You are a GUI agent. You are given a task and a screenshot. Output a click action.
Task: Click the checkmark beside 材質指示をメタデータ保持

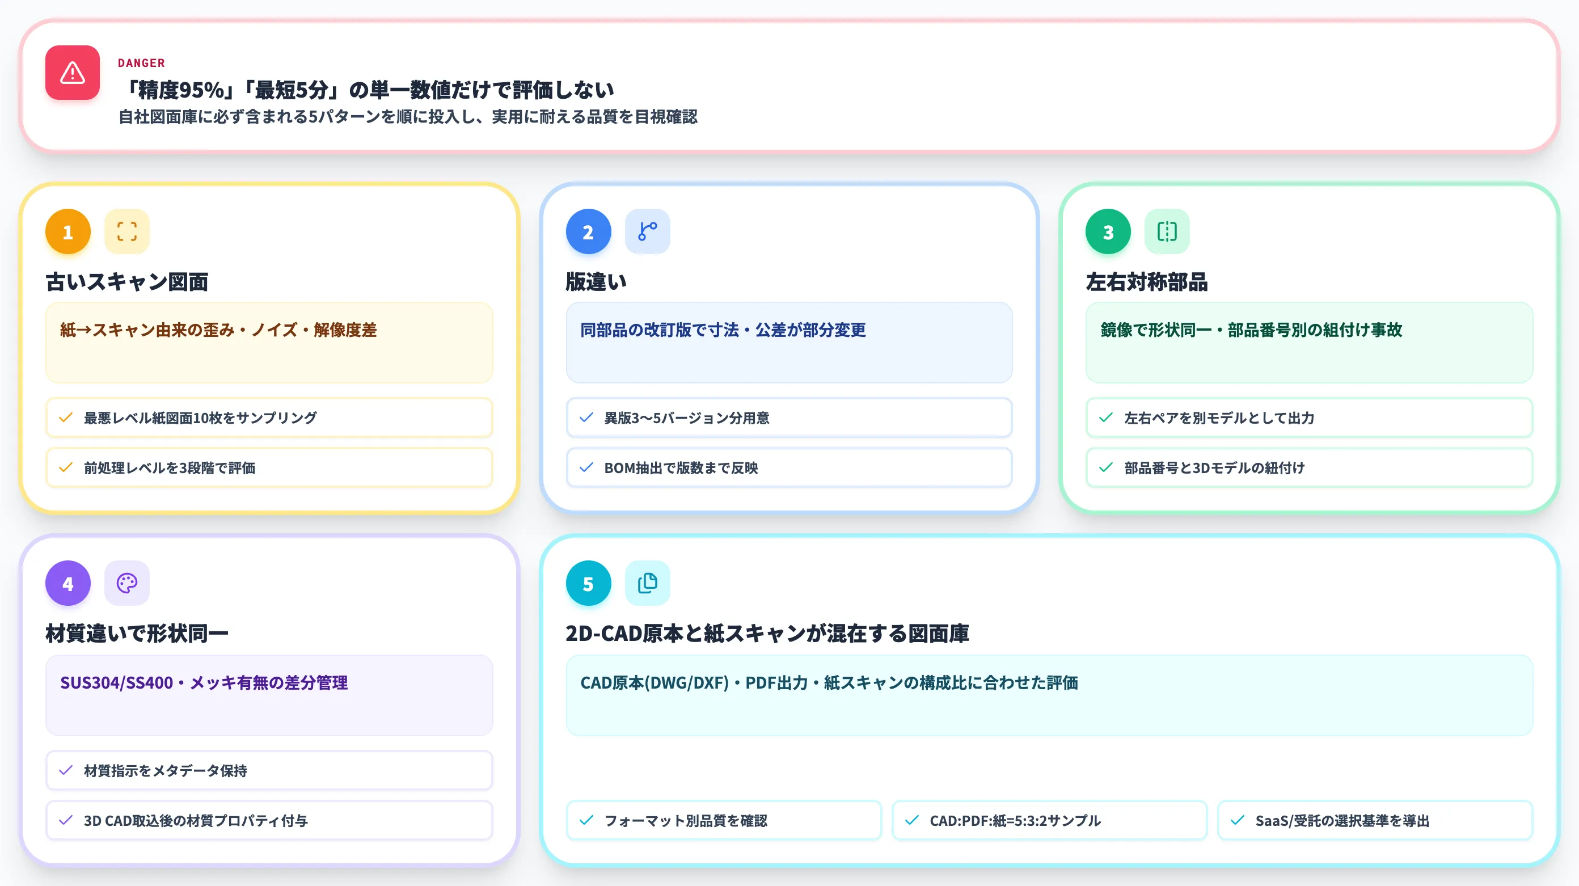[66, 770]
